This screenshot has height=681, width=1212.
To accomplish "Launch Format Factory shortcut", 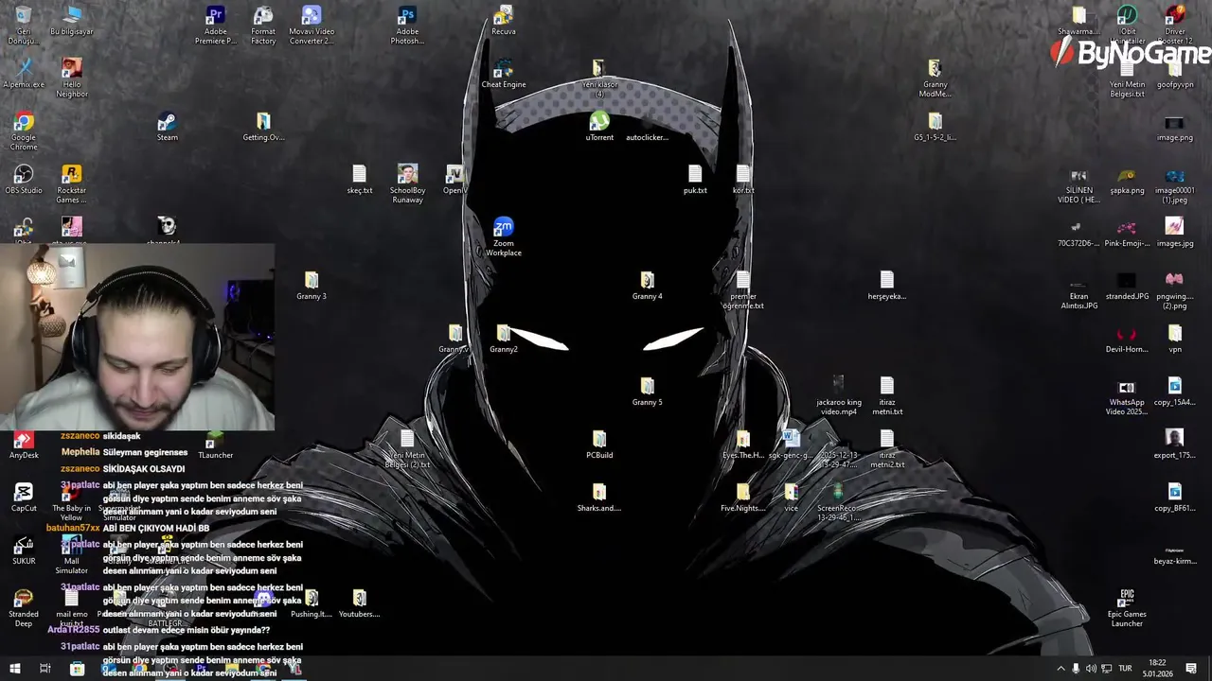I will click(x=263, y=25).
